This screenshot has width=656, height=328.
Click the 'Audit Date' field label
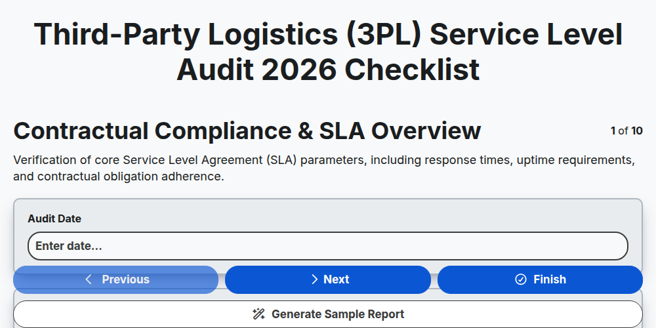pos(54,218)
